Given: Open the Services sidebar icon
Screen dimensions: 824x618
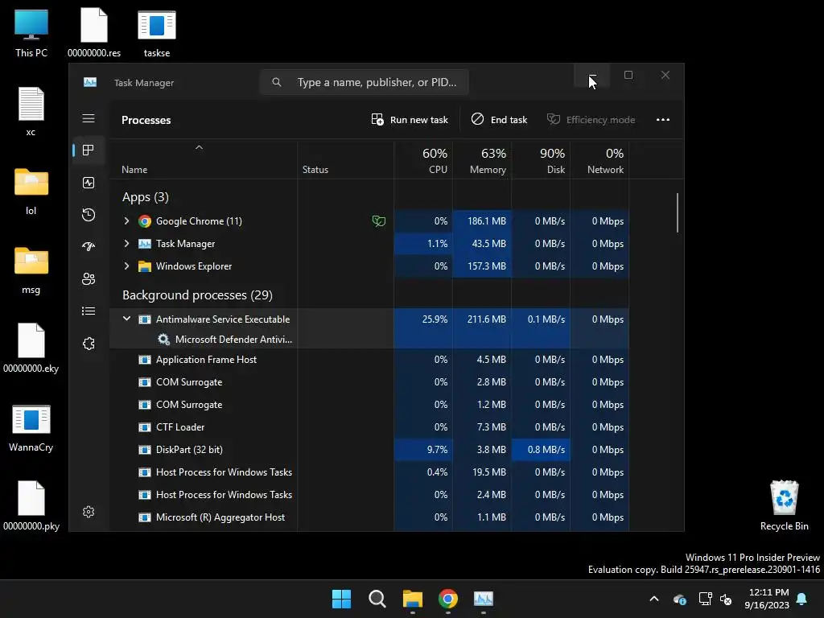Looking at the screenshot, I should click(x=89, y=343).
